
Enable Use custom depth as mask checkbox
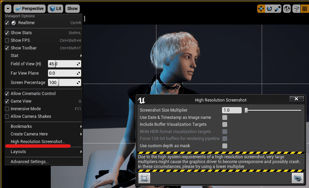tap(225, 146)
